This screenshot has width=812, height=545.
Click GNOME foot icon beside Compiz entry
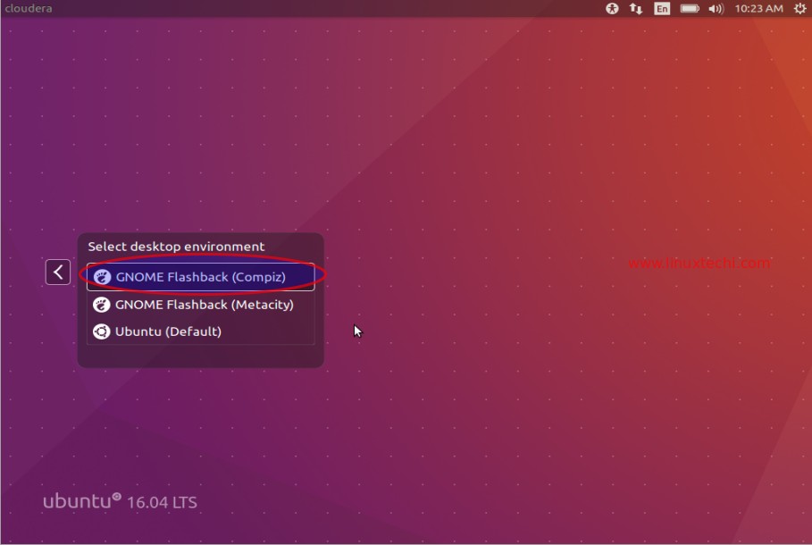point(102,277)
